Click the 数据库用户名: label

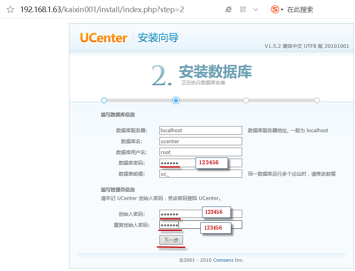point(131,152)
